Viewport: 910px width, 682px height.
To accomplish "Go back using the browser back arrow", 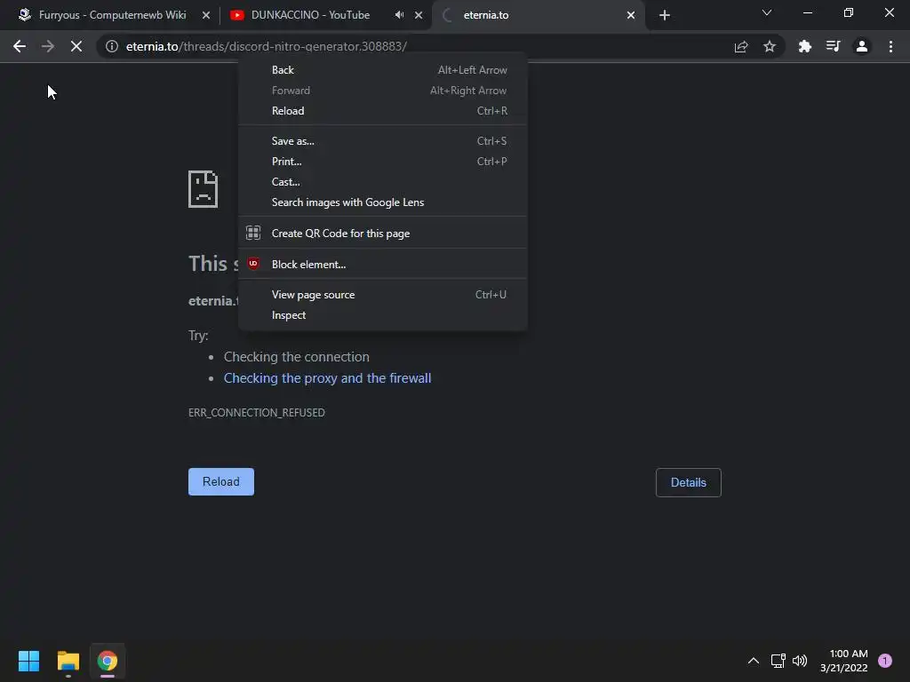I will click(20, 46).
